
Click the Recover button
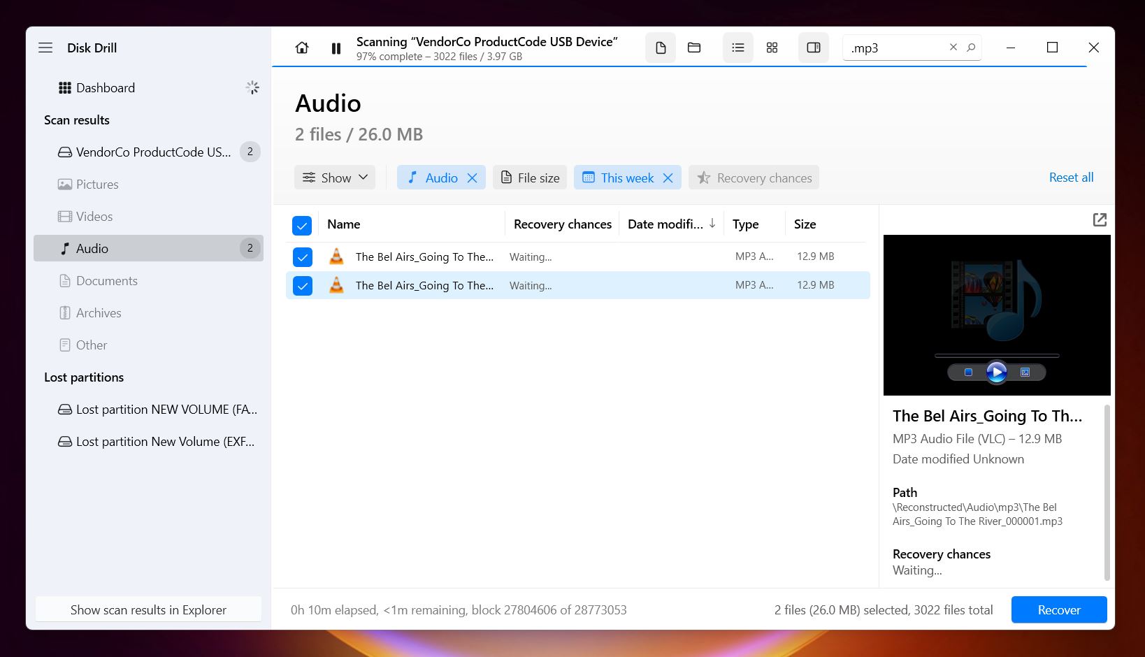1059,609
